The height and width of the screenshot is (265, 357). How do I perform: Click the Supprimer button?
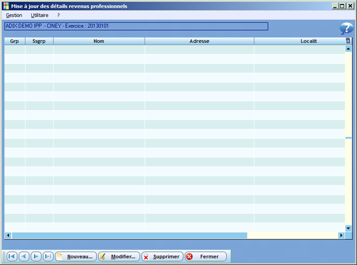(162, 257)
